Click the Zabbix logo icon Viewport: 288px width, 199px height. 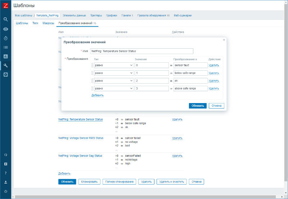click(5, 5)
